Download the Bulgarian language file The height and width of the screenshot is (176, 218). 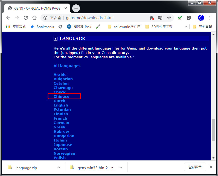(x=63, y=79)
